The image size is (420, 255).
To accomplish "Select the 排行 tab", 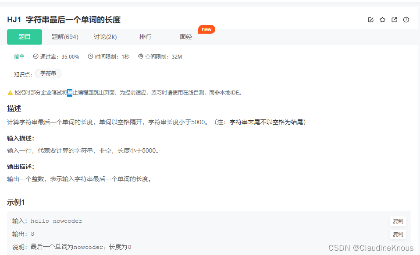I will [146, 37].
